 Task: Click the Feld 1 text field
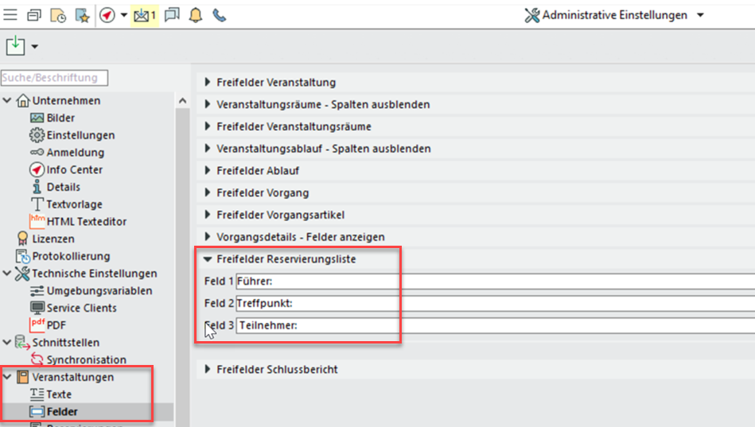pyautogui.click(x=493, y=281)
